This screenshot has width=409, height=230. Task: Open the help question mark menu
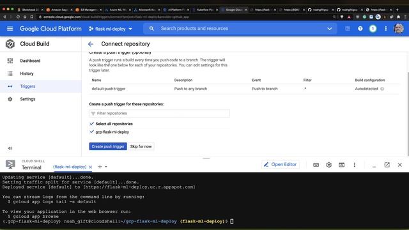(360, 28)
